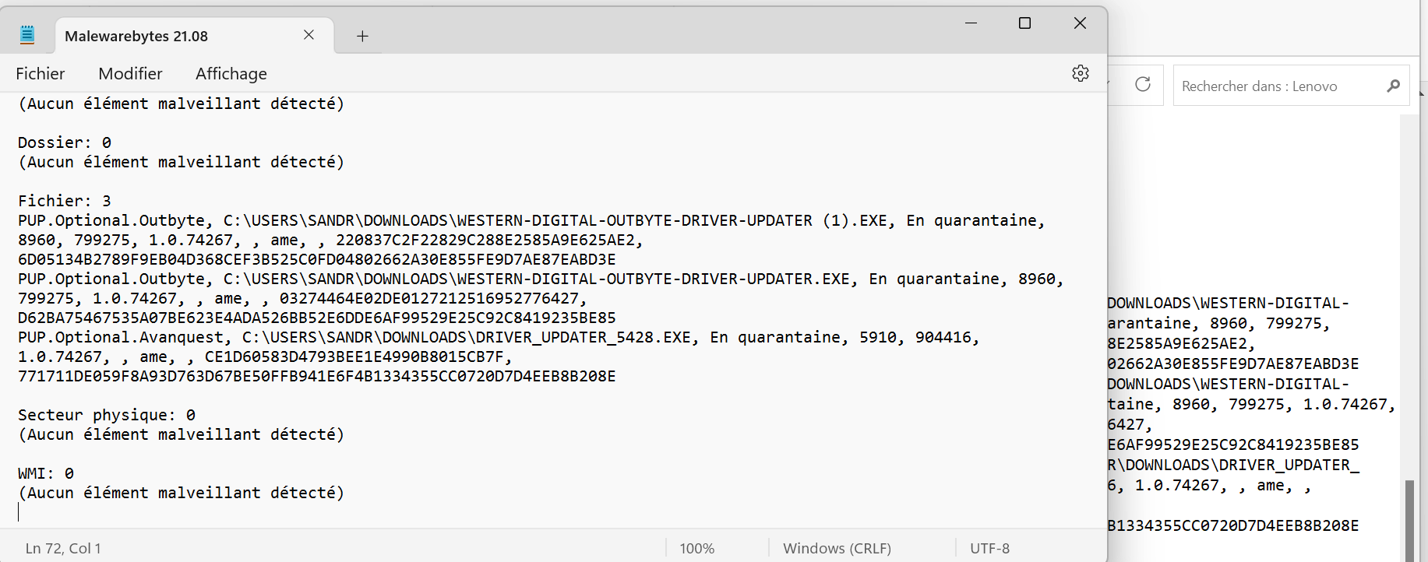Viewport: 1428px width, 562px height.
Task: Select the Malewarebytes 21.08 tab
Action: [195, 36]
